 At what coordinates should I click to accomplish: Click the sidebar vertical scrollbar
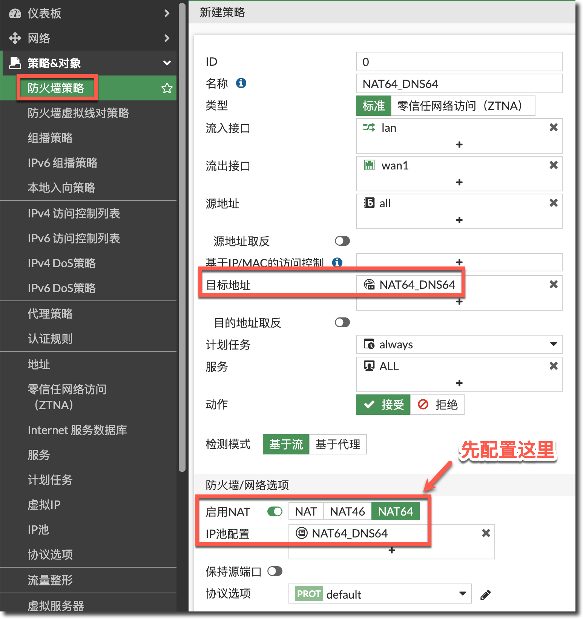[182, 238]
